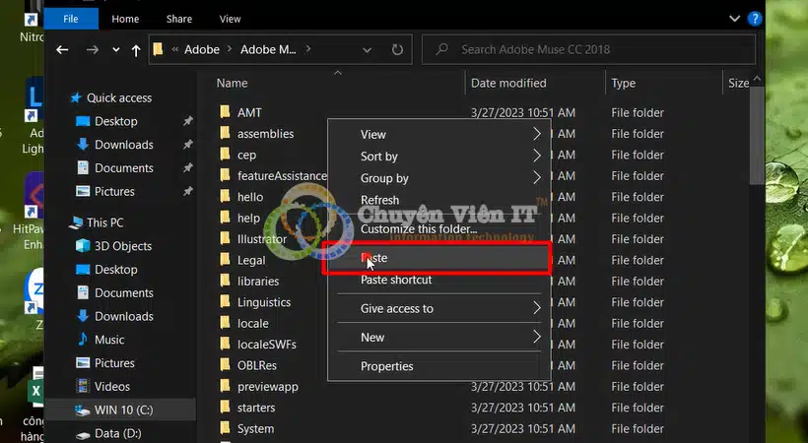Choose Paste from the context menu

point(374,258)
